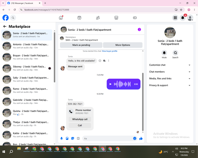Screen dimensions: 198x158
Task: Click the back arrow beside Marketplace
Action: 5,26
